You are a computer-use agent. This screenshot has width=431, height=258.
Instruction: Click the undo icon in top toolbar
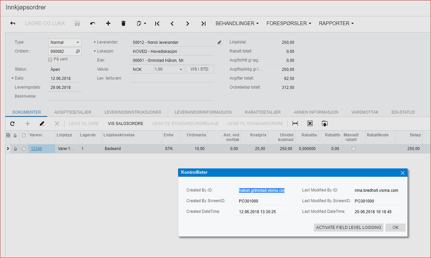point(93,24)
